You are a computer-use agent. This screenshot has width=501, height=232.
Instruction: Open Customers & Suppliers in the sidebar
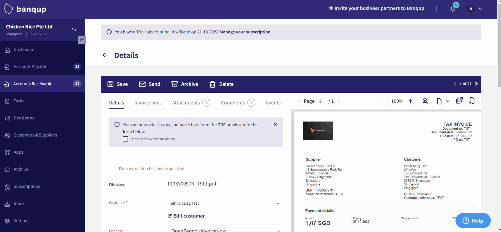tap(42, 135)
